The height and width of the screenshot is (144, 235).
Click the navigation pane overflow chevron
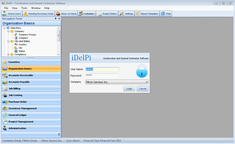click(x=59, y=135)
